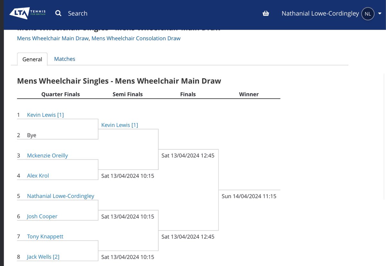The height and width of the screenshot is (266, 386).
Task: Click the Bye entry in row 2
Action: pyautogui.click(x=32, y=135)
